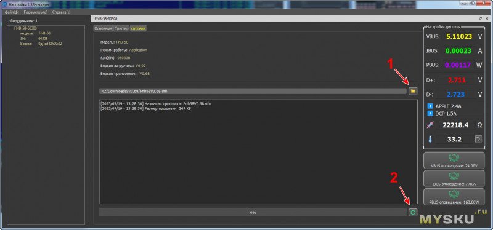
Task: Click the S/N(SN): 060308 text
Action: [115, 58]
